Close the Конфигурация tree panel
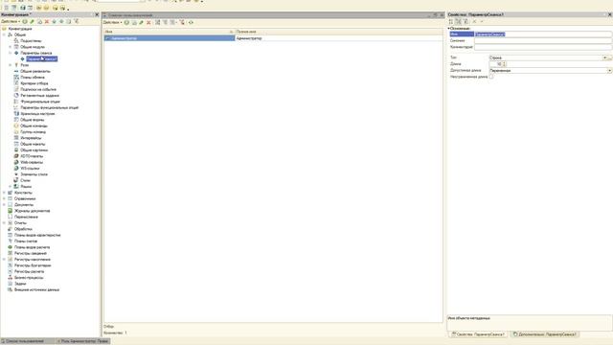 click(x=97, y=15)
